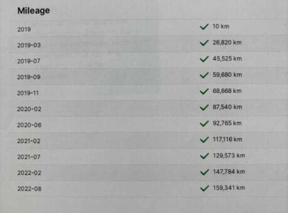The image size is (288, 213).
Task: Click the green tick for 159,341 km
Action: point(204,188)
